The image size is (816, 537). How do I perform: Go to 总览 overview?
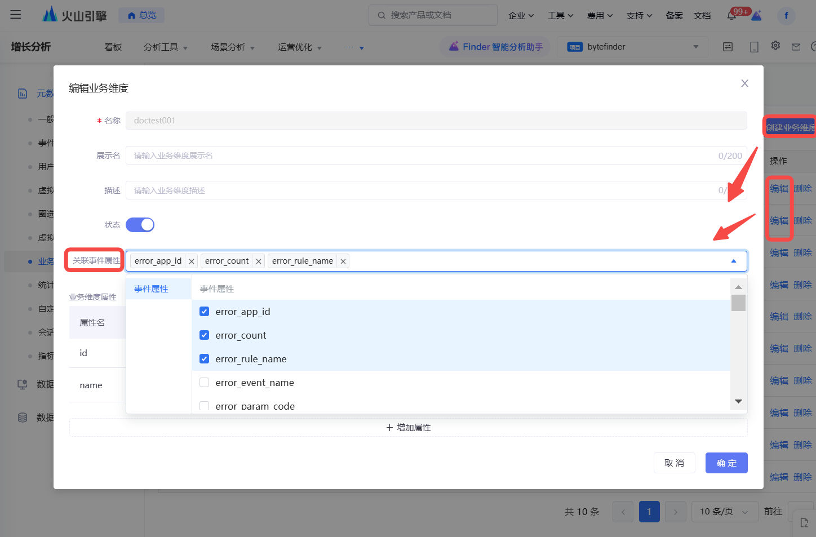tap(141, 15)
